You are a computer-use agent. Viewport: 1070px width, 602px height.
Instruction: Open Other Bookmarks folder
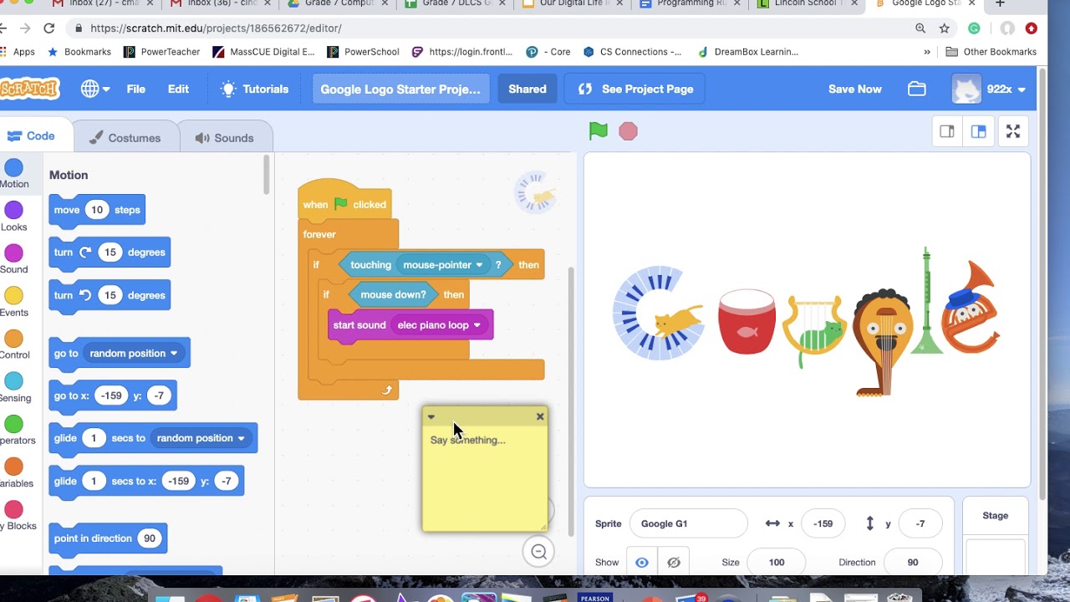[991, 52]
